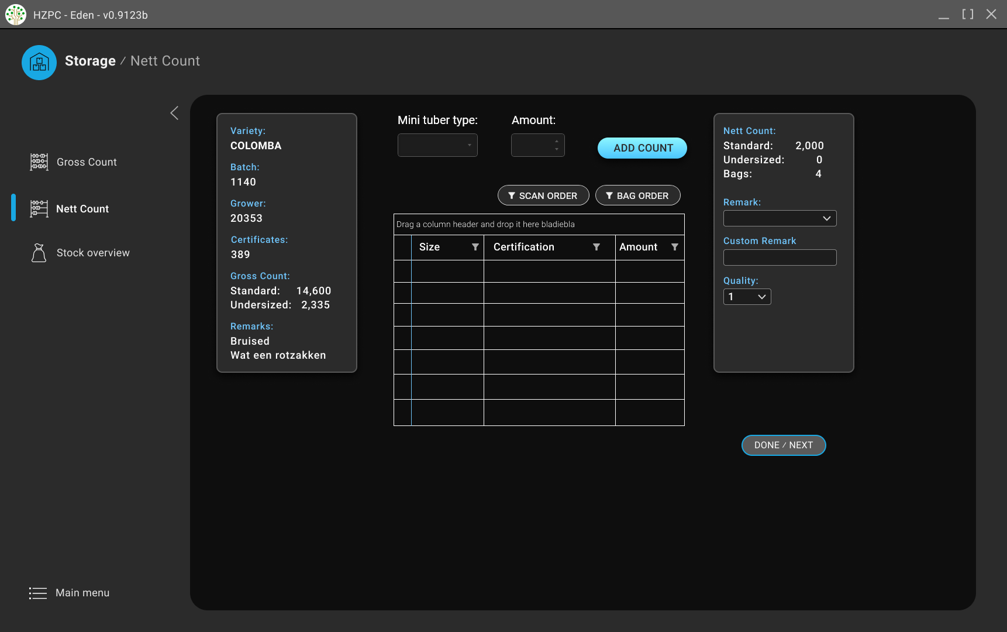1007x632 pixels.
Task: Increase Amount with the up stepper arrow
Action: [x=557, y=141]
